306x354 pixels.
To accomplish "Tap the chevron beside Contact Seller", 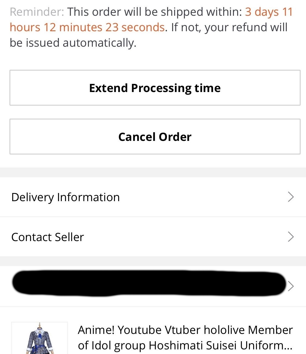I will [291, 237].
